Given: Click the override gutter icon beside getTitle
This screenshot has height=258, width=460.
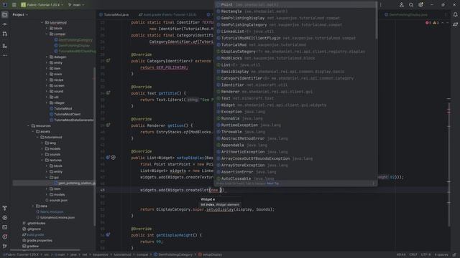Looking at the screenshot, I should coord(108,92).
